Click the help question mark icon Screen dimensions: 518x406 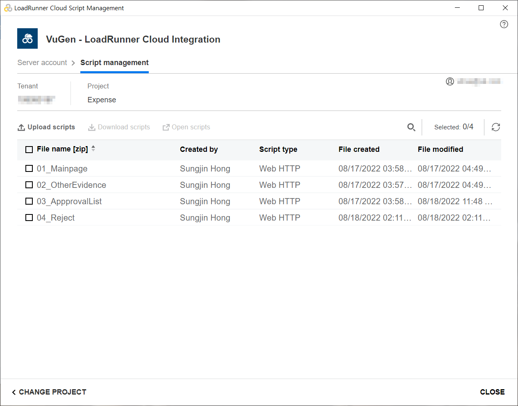coord(504,24)
